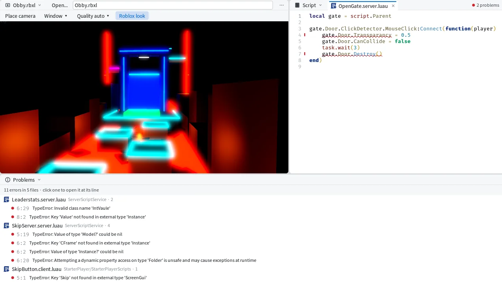The width and height of the screenshot is (502, 282).
Task: Click the misspelled Transparancy code line
Action: [x=366, y=35]
